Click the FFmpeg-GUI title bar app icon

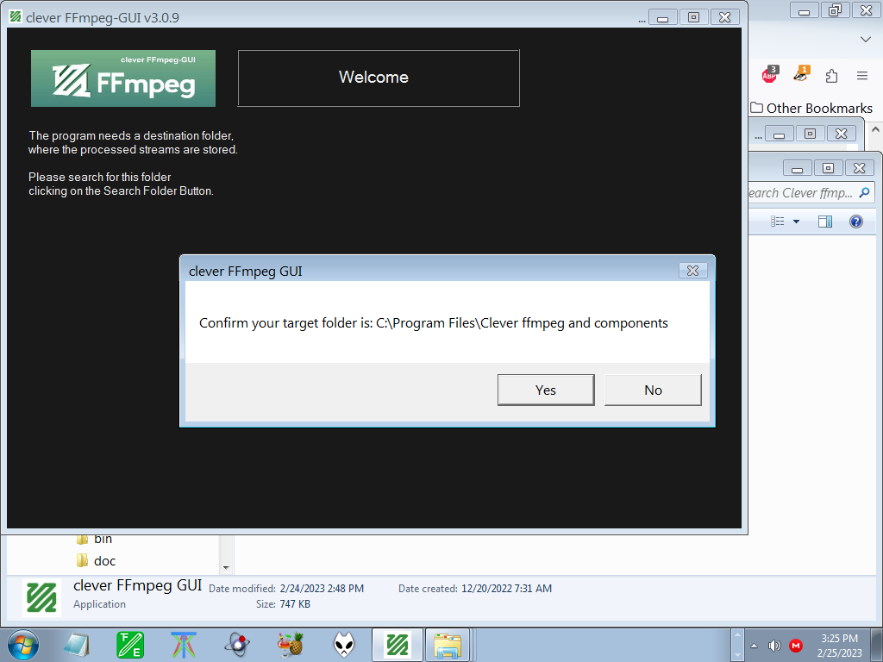[16, 17]
